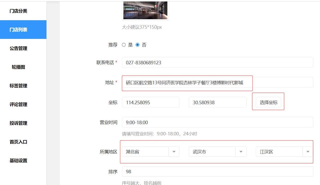Open 评论管理 page
This screenshot has height=185, width=320.
click(18, 104)
